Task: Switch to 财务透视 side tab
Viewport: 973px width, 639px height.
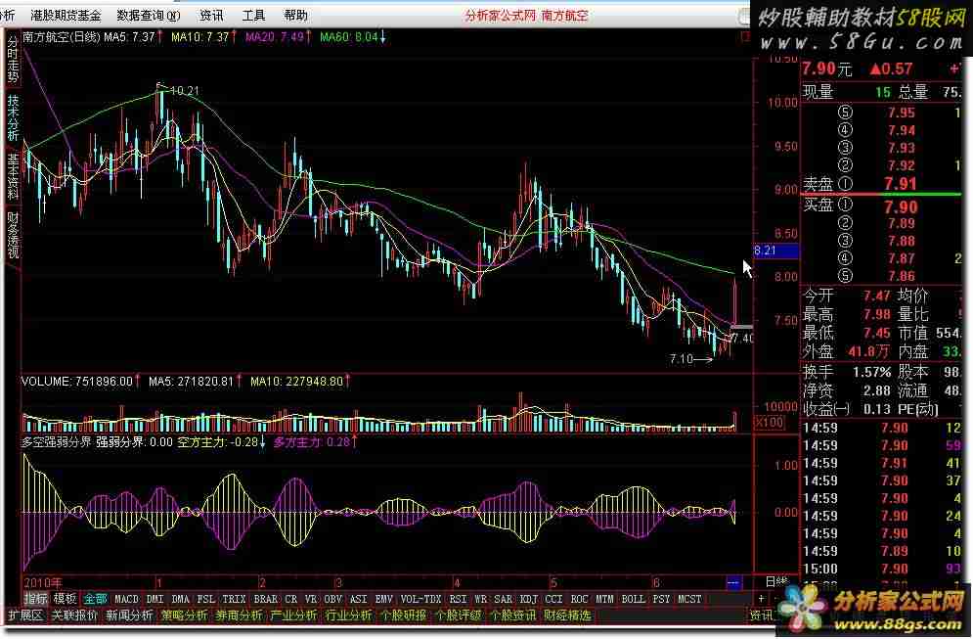Action: [x=13, y=236]
